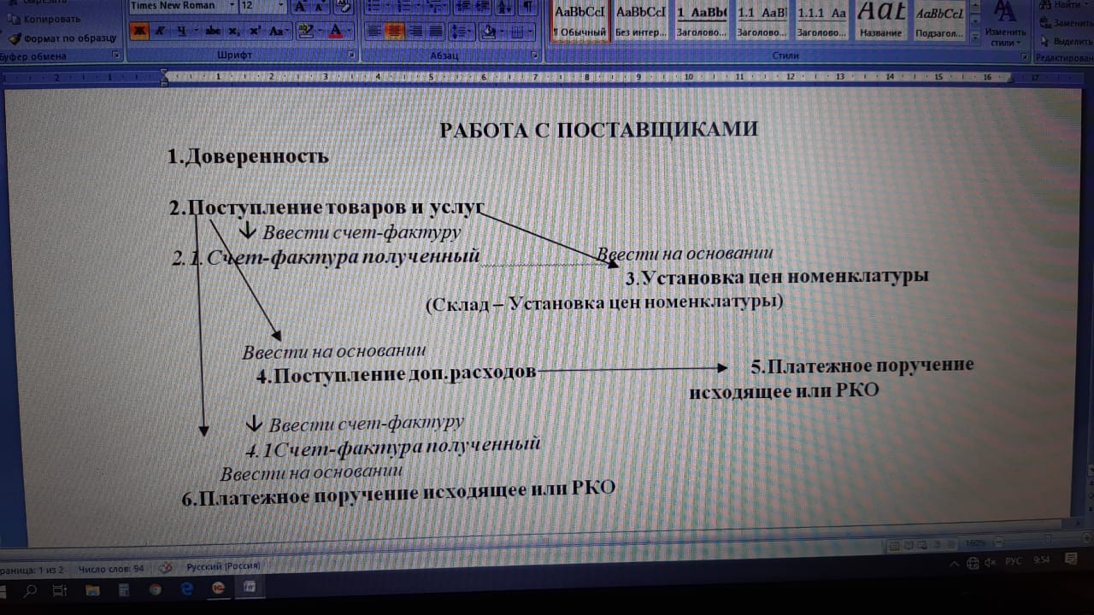Image resolution: width=1094 pixels, height=615 pixels.
Task: Open Буфер обмена dialog launcher
Action: [x=116, y=56]
